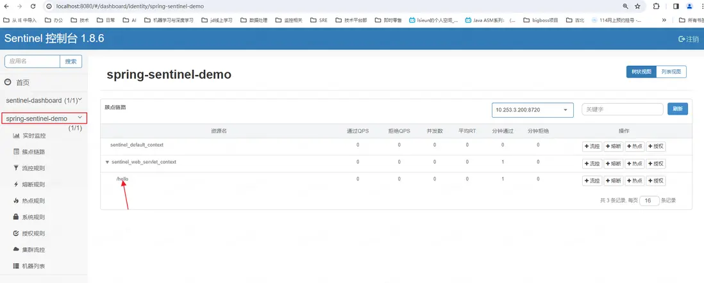Expand the sentinel-dashboard app in sidebar
Viewport: 704px width, 283px height.
point(44,100)
